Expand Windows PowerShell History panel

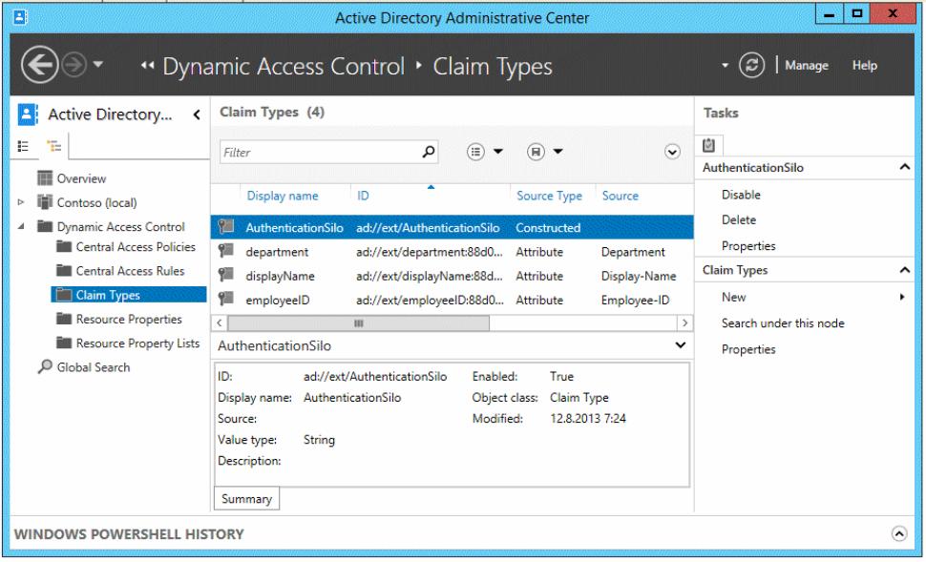tap(898, 533)
